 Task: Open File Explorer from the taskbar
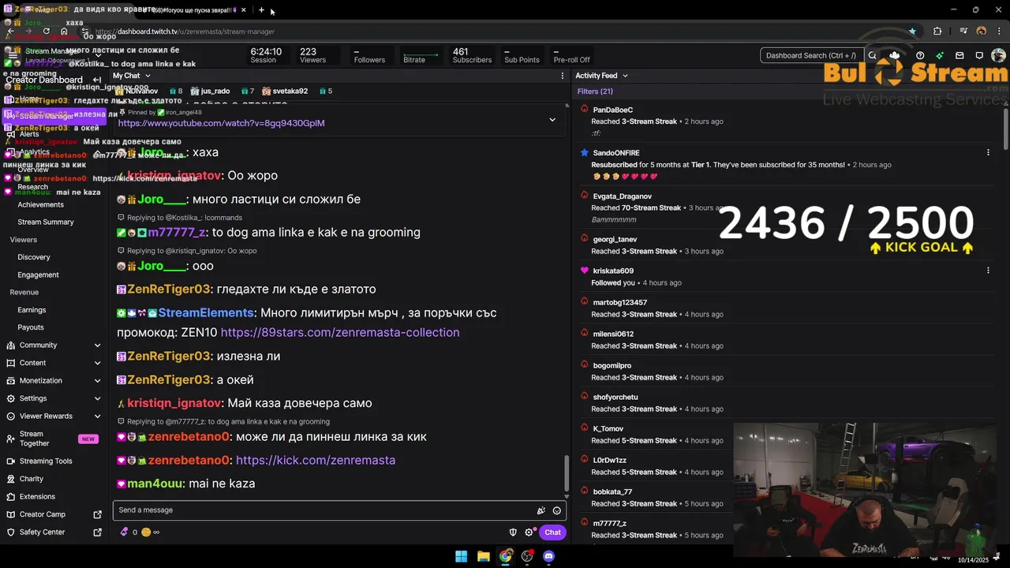coord(484,556)
